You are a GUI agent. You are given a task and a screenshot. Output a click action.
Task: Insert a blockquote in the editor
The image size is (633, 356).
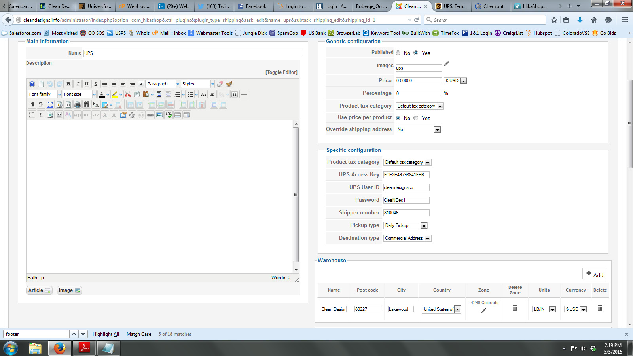[x=141, y=84]
